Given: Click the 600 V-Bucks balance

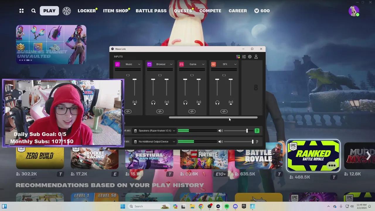Looking at the screenshot, I should 262,11.
